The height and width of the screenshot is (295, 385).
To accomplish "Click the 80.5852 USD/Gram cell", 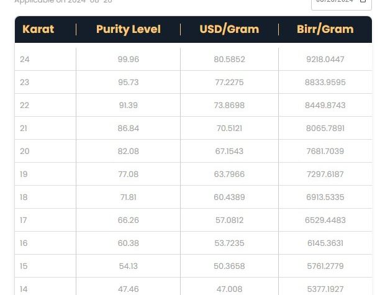I will pos(229,60).
